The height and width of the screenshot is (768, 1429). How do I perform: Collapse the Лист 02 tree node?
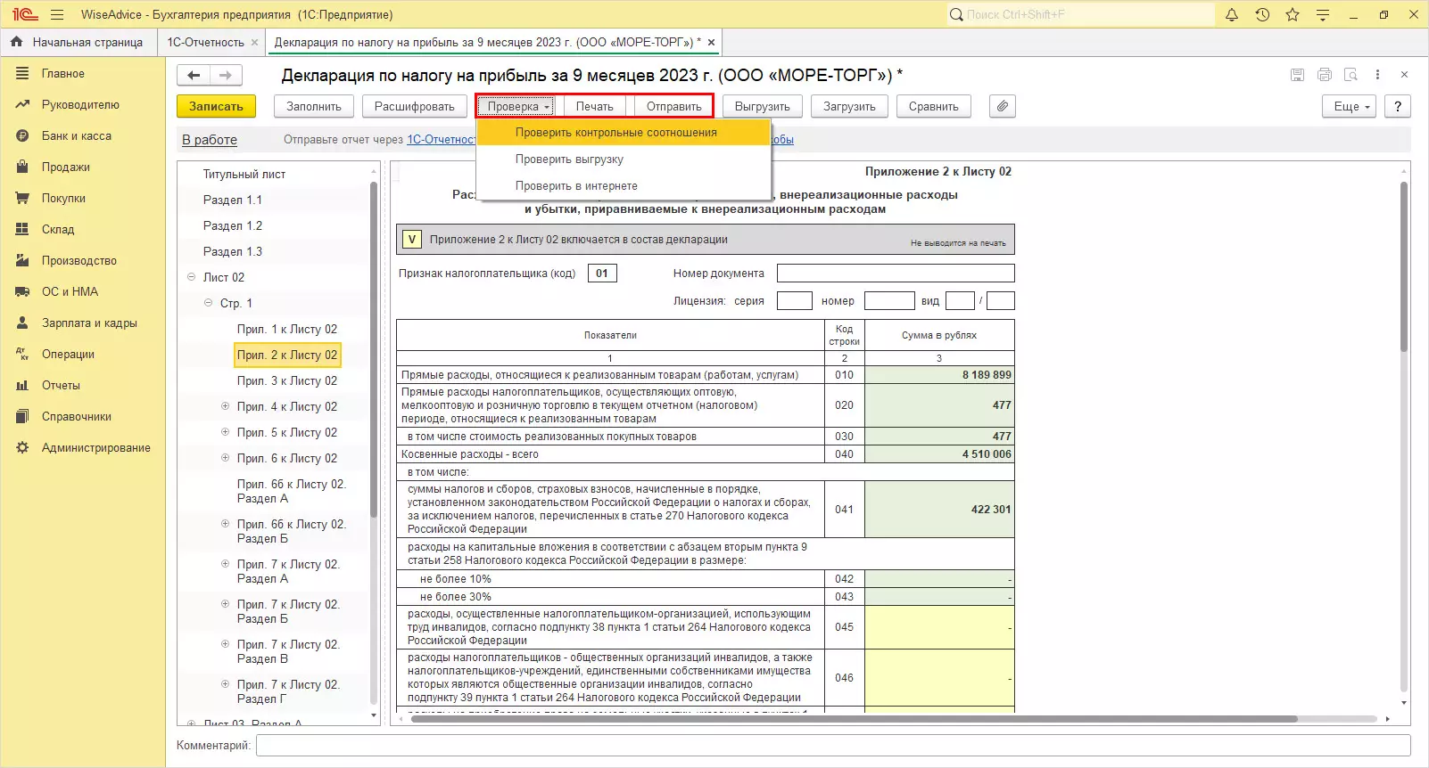pos(191,277)
